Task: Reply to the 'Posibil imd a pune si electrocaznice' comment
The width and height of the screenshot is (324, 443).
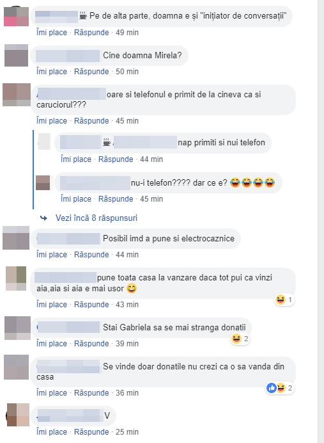Action: pyautogui.click(x=91, y=255)
